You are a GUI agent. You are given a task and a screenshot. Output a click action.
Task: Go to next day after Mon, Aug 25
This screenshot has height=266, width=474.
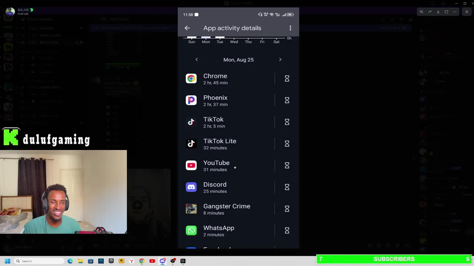tap(280, 59)
